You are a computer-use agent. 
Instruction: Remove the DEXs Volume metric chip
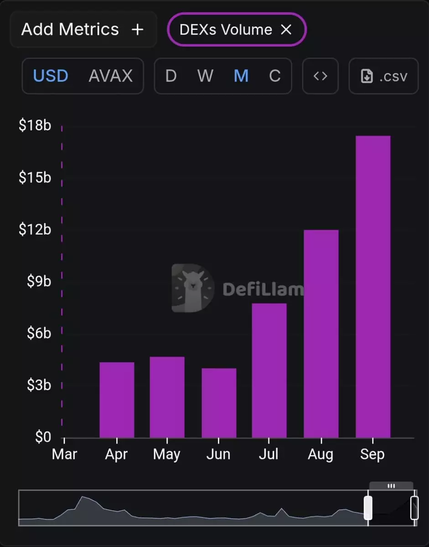tap(286, 30)
